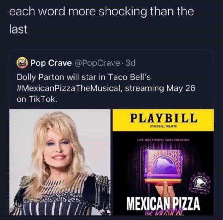Click the yellow PLAYBILL header banner
Viewport: 223px width, 220px height.
point(163,120)
